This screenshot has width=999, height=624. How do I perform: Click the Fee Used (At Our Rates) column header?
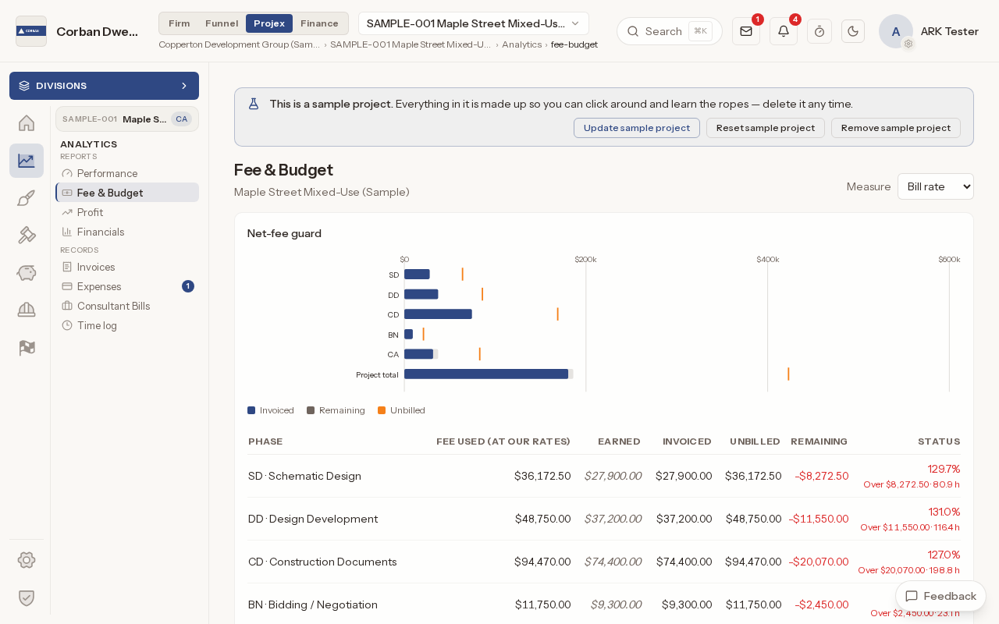503,441
